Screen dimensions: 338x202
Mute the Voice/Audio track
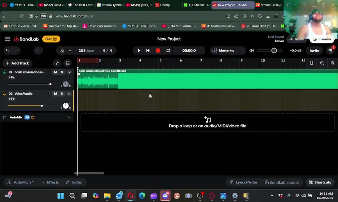(x=55, y=94)
